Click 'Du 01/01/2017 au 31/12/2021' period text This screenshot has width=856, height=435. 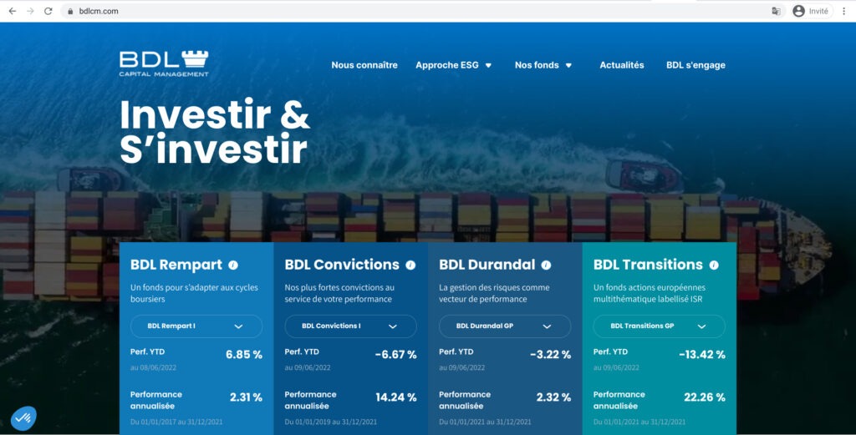click(x=176, y=422)
